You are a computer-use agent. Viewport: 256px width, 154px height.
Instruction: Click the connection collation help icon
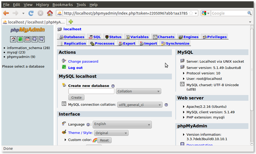[x=166, y=105]
